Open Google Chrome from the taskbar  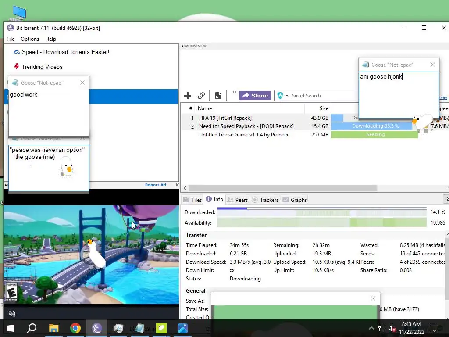tap(75, 328)
